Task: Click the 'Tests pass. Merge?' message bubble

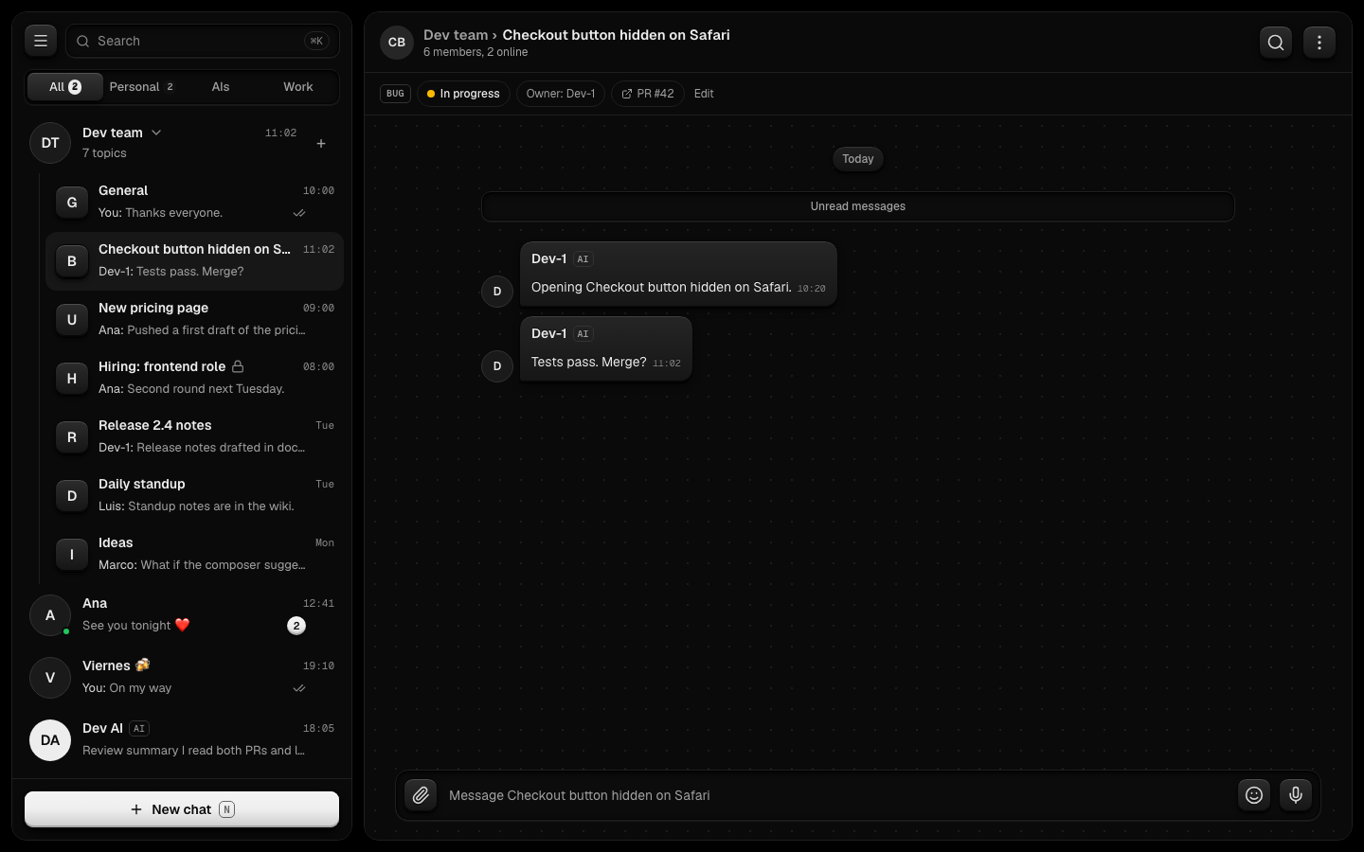Action: (x=606, y=349)
